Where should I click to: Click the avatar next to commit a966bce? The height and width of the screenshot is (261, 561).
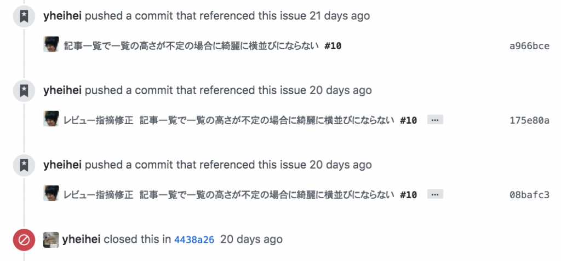(51, 44)
